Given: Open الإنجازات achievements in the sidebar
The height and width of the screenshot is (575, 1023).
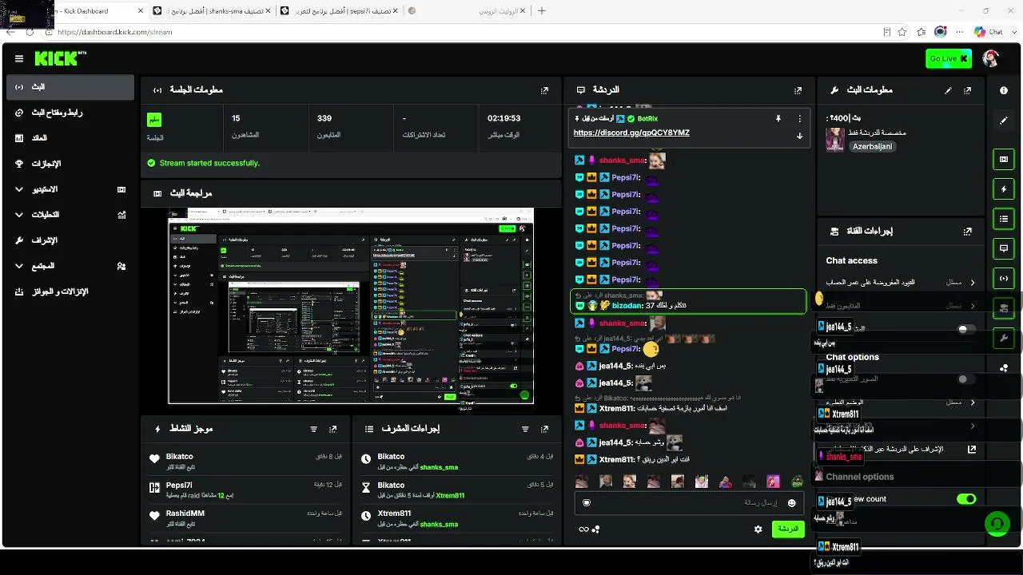Looking at the screenshot, I should point(70,164).
